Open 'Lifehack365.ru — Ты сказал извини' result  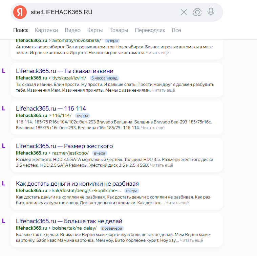pos(65,71)
